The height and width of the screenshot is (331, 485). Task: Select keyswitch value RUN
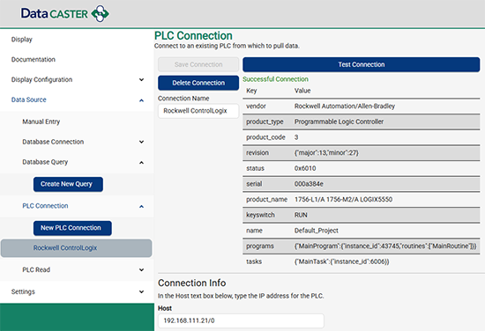click(301, 215)
